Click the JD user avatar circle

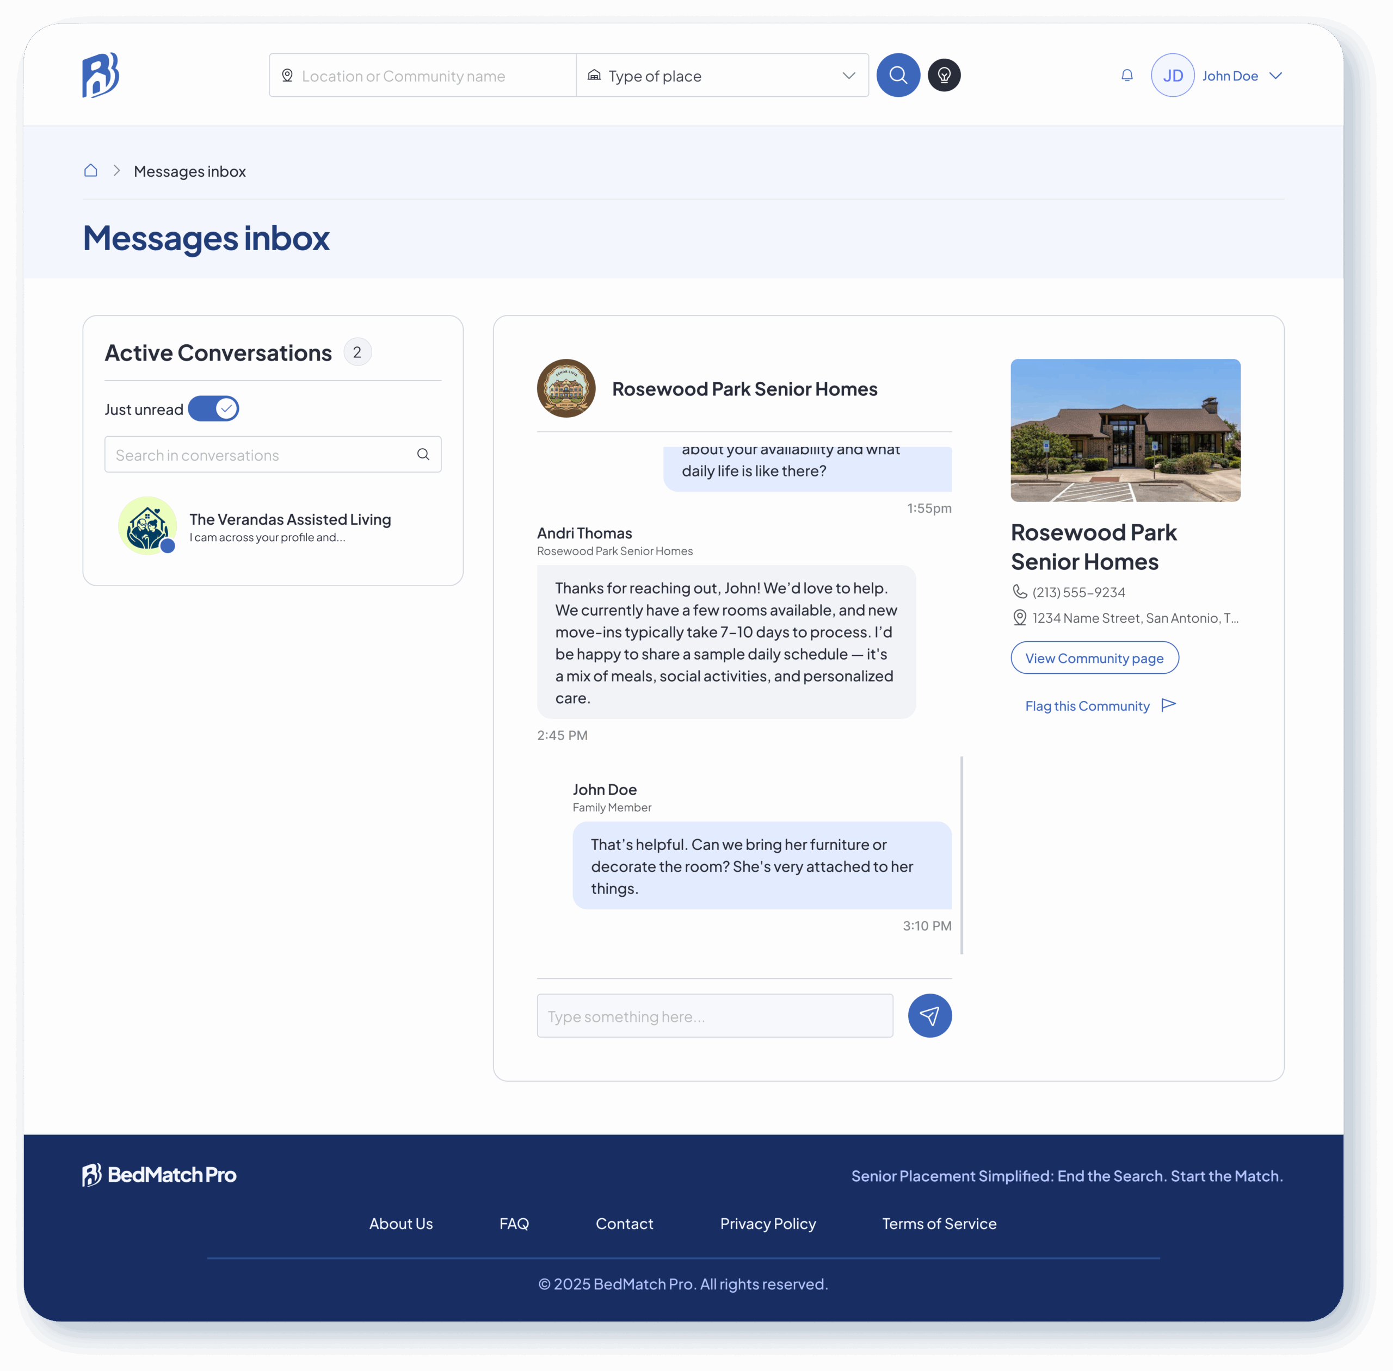[x=1173, y=75]
